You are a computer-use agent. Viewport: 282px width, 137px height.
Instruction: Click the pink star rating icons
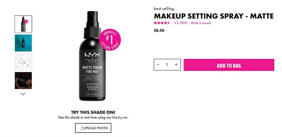tap(162, 23)
